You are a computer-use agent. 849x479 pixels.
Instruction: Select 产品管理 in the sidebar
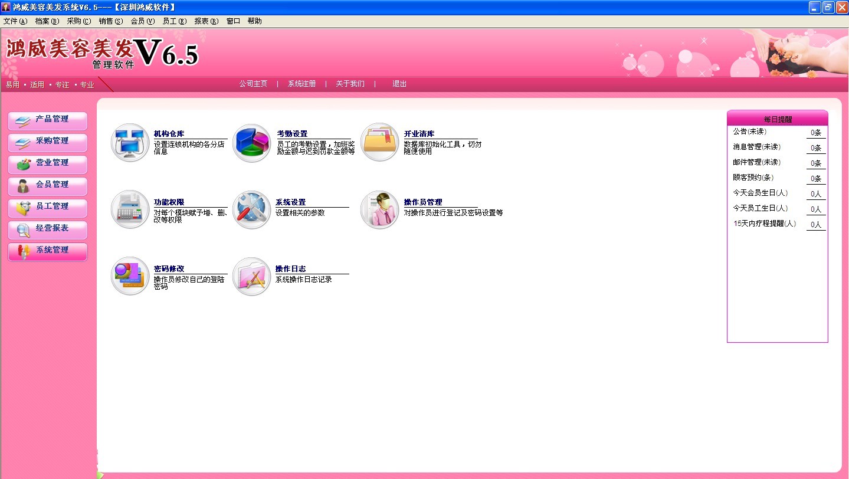click(48, 120)
